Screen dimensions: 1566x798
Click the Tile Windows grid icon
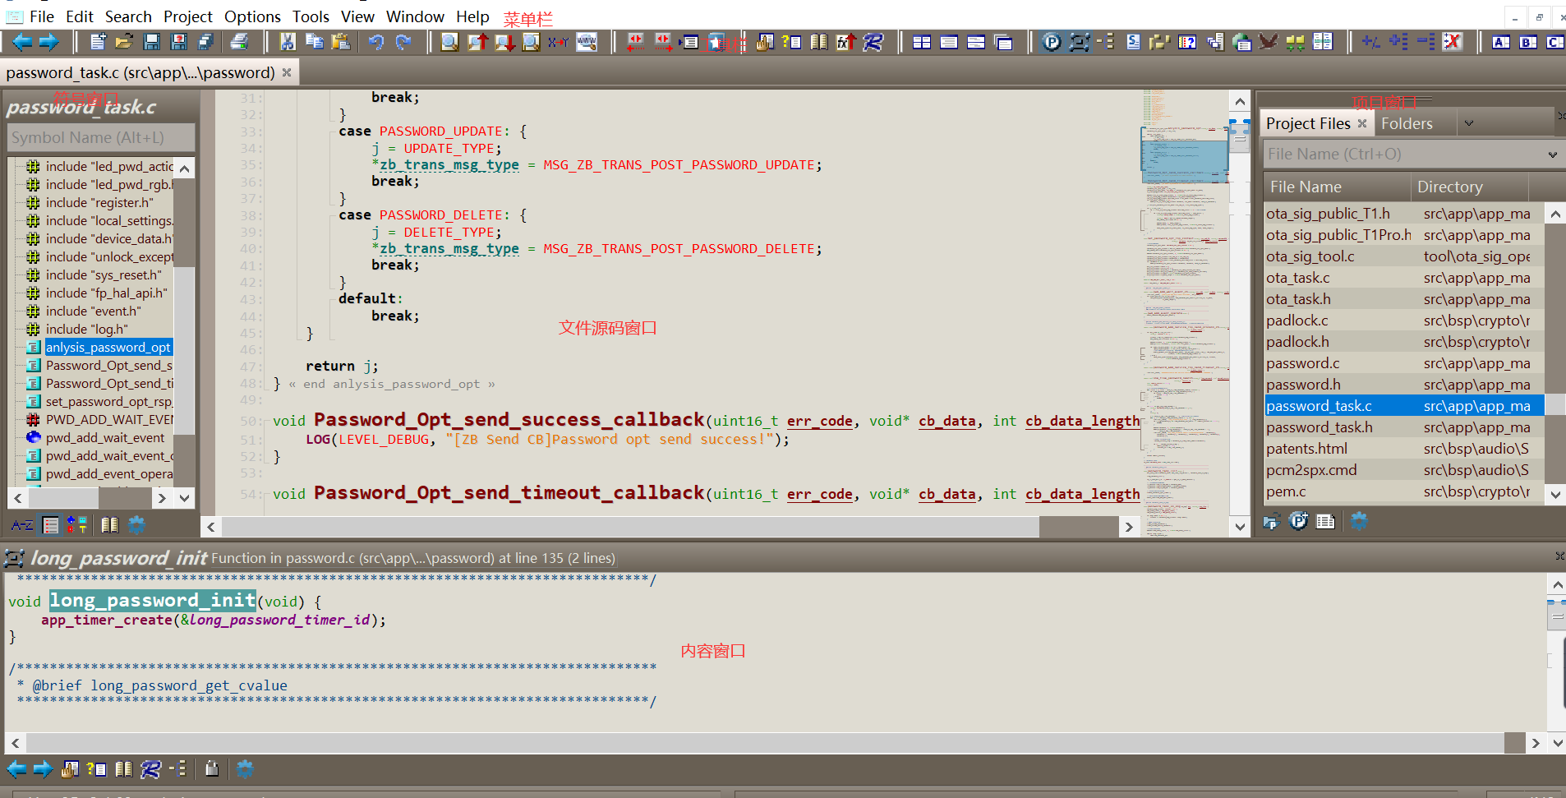[922, 42]
